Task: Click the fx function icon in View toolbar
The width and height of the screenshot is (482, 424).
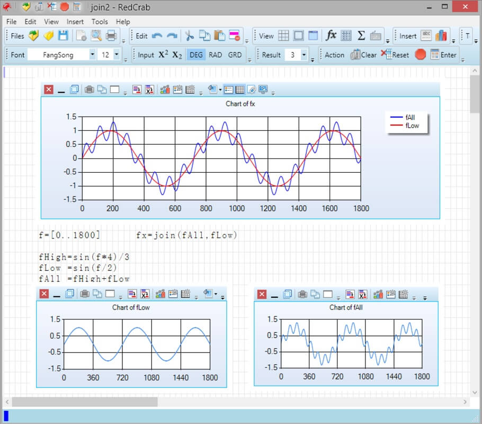Action: click(x=331, y=36)
